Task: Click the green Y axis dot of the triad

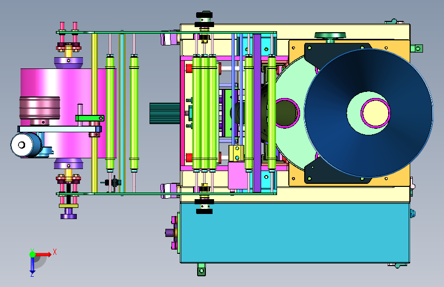Action: 32,254
